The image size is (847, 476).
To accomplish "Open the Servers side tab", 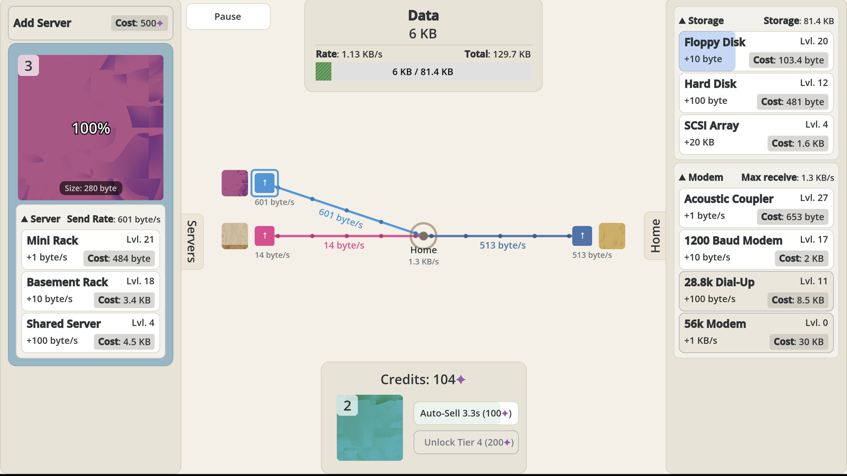I will tap(192, 242).
